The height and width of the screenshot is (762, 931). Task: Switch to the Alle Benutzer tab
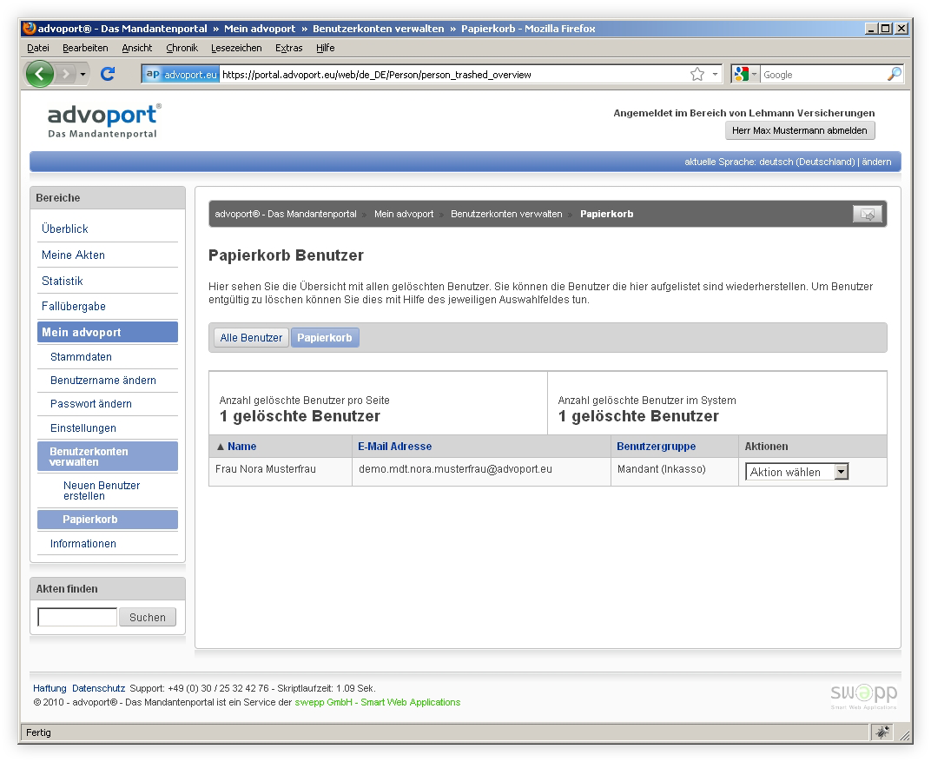pos(251,337)
